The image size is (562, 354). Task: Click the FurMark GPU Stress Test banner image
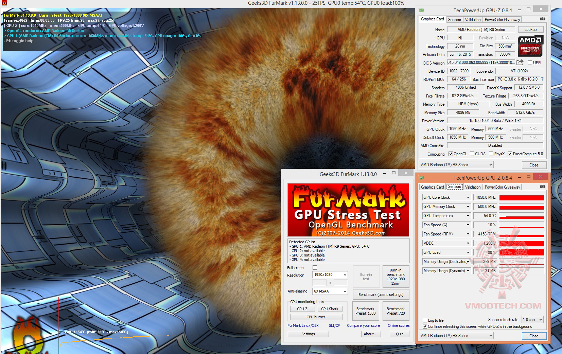tap(348, 210)
